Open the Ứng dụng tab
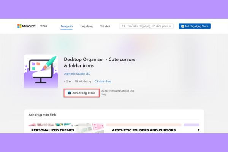The width and height of the screenshot is (228, 152). tap(86, 27)
